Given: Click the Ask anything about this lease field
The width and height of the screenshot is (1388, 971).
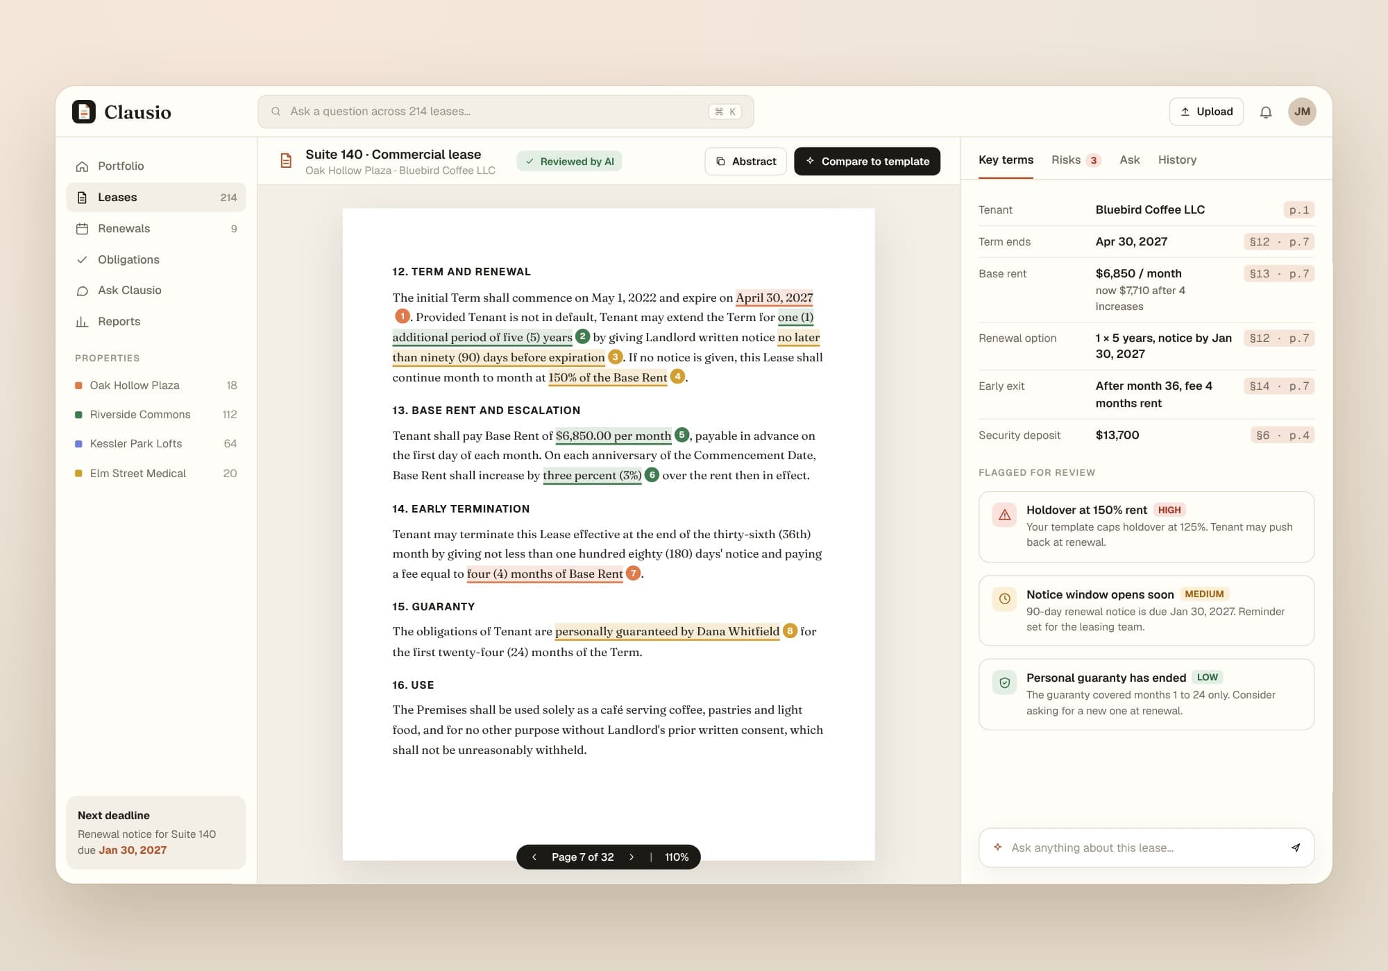Looking at the screenshot, I should coord(1145,848).
